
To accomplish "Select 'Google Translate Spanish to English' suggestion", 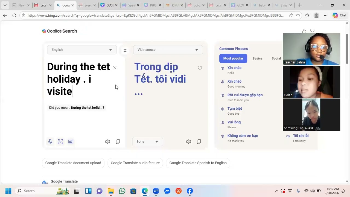I will pos(198,163).
